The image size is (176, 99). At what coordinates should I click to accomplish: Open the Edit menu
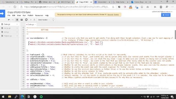13,15
